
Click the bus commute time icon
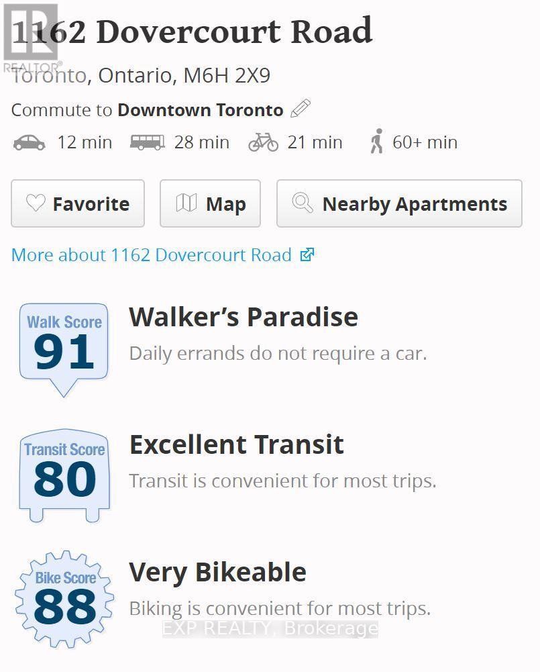coord(148,142)
